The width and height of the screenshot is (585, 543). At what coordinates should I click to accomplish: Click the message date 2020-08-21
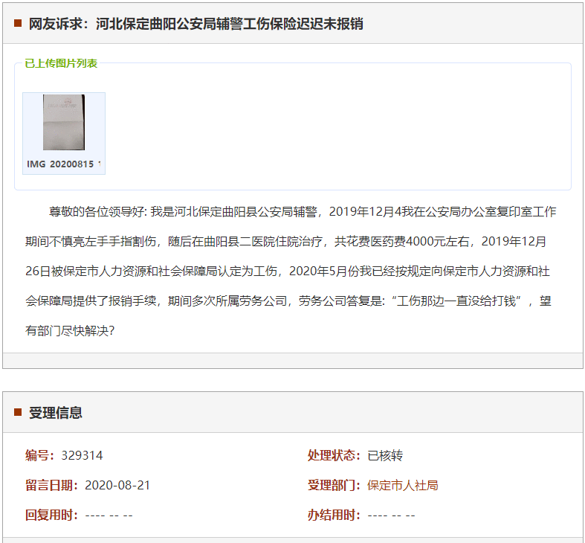(x=117, y=485)
